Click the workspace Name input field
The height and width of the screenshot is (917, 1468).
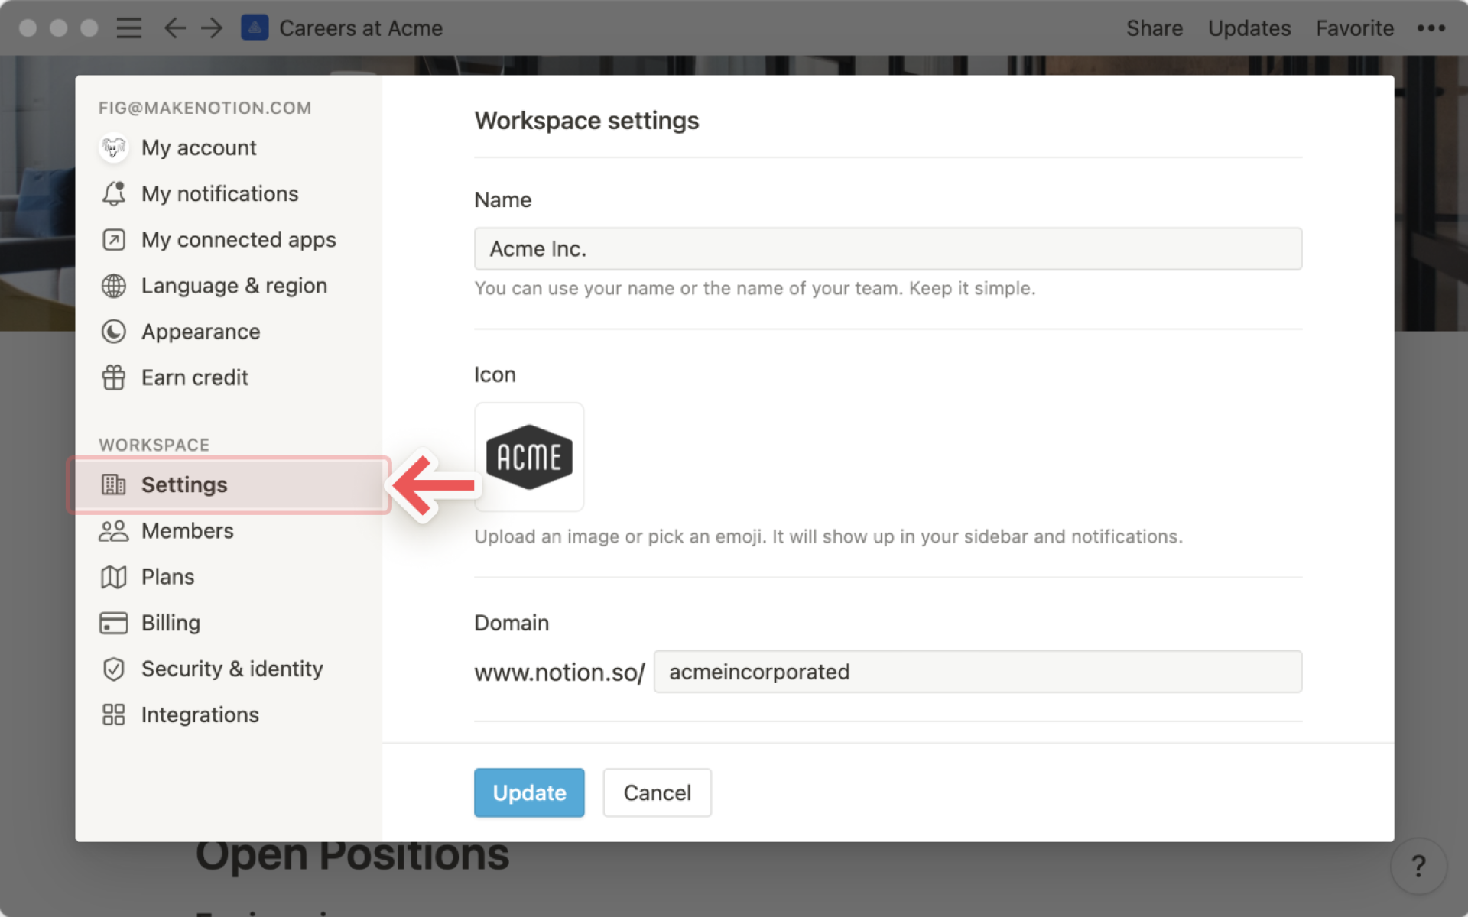tap(888, 248)
